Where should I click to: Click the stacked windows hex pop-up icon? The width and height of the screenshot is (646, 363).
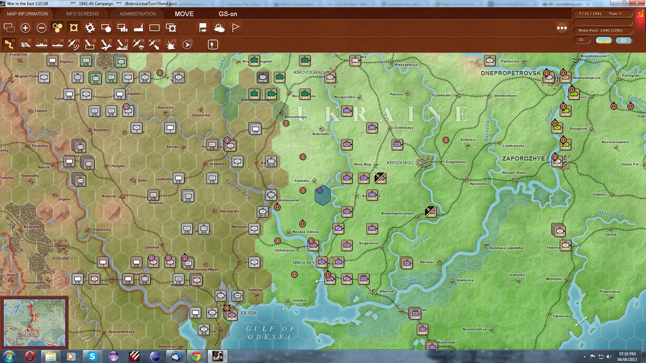[x=9, y=28]
